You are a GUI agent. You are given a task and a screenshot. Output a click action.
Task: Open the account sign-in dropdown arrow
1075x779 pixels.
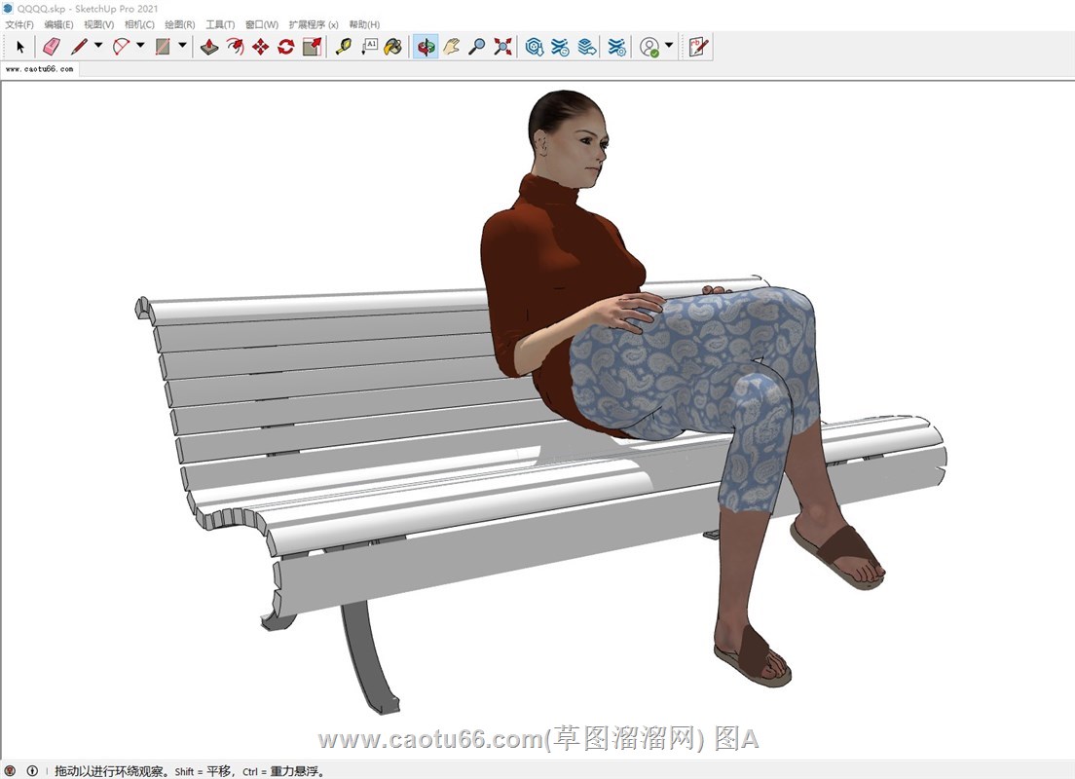point(669,46)
